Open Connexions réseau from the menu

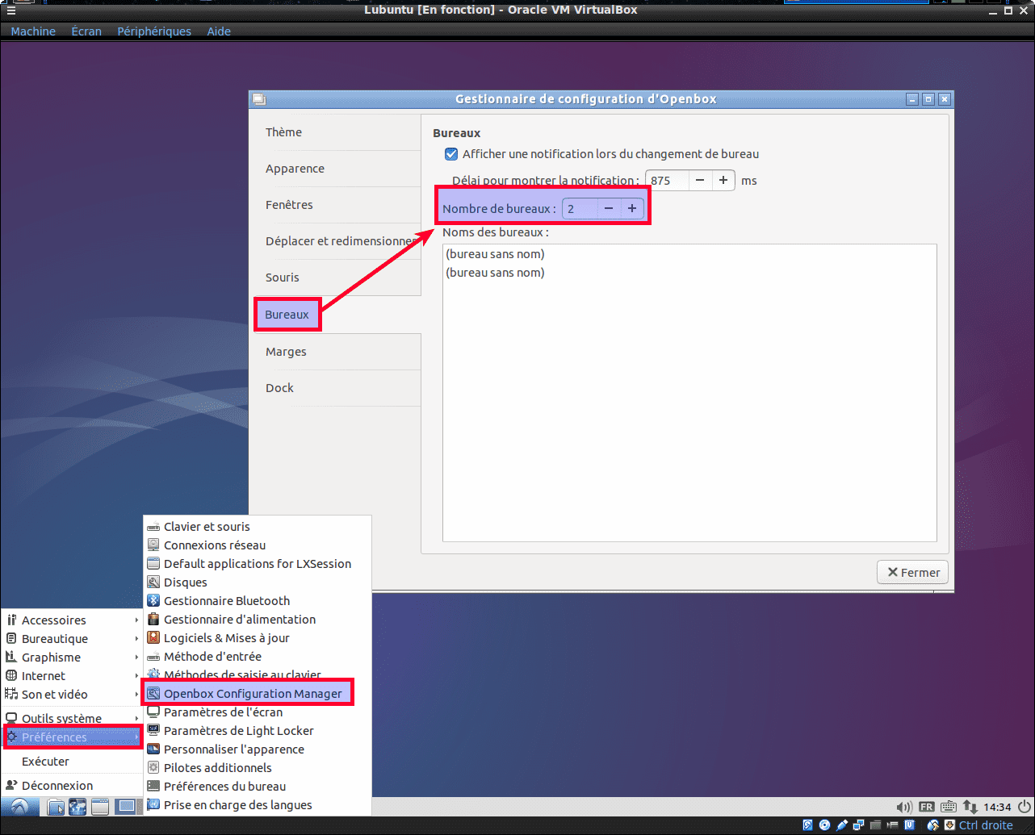coord(258,545)
